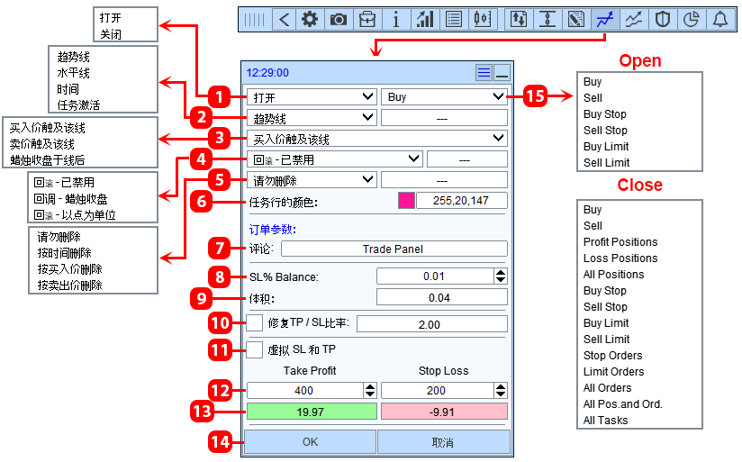Viewport: 742px width, 462px height.
Task: Open settings with the gear icon
Action: click(x=310, y=20)
